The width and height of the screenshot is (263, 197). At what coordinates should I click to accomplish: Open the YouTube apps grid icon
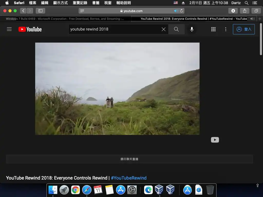[213, 29]
